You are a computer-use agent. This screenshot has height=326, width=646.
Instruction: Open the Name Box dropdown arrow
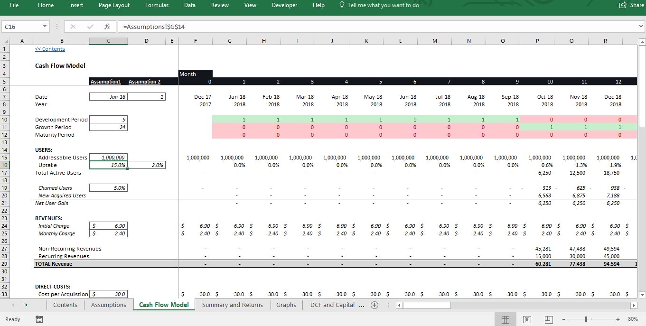(45, 27)
